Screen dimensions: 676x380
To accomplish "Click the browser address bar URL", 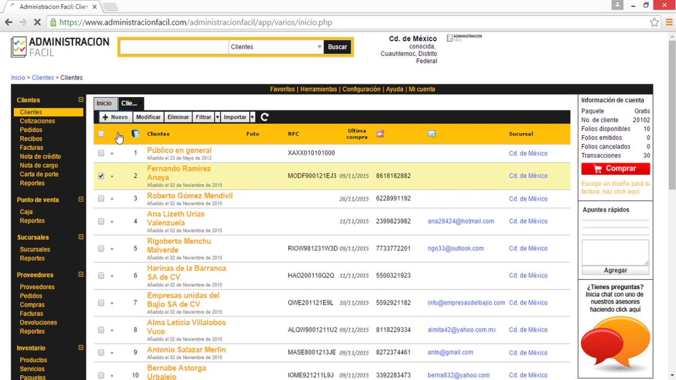I will [196, 23].
